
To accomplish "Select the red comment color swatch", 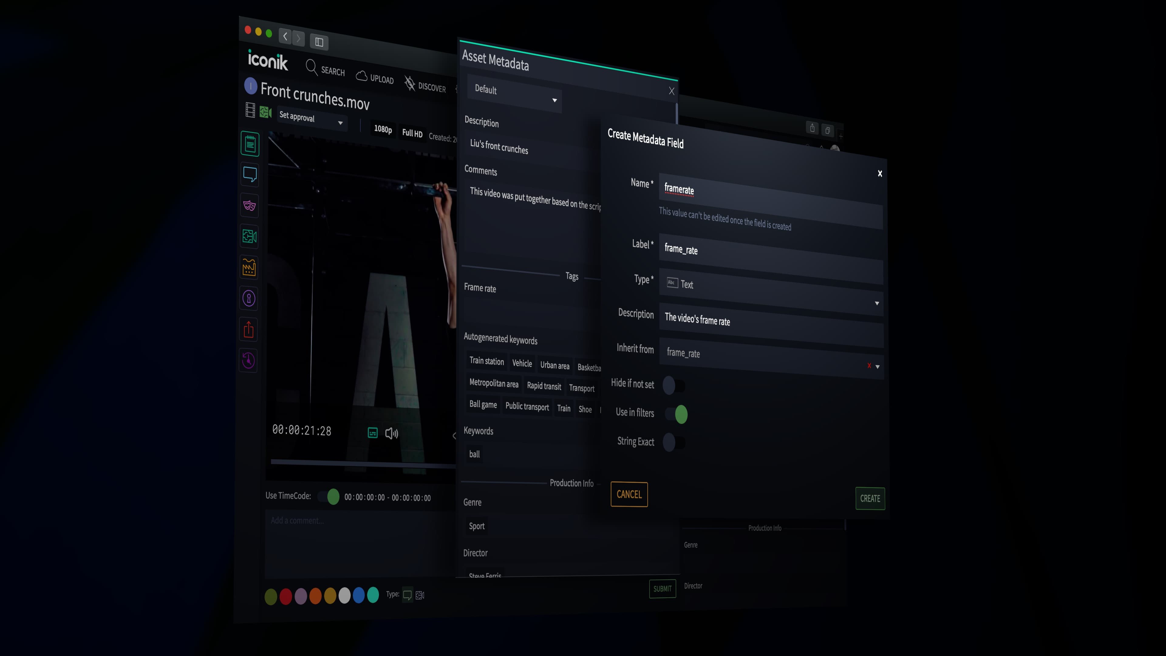I will click(286, 597).
